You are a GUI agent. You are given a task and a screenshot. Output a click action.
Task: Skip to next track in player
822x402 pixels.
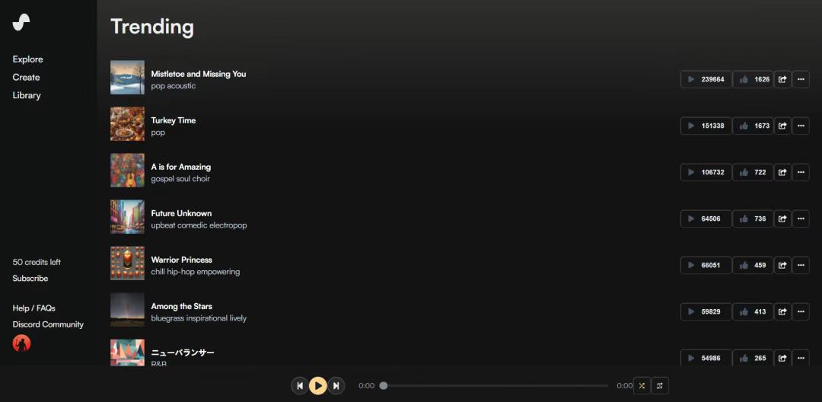click(336, 386)
